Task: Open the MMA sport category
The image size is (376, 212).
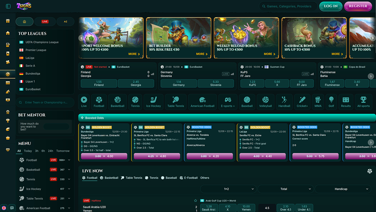Action: [x=318, y=101]
